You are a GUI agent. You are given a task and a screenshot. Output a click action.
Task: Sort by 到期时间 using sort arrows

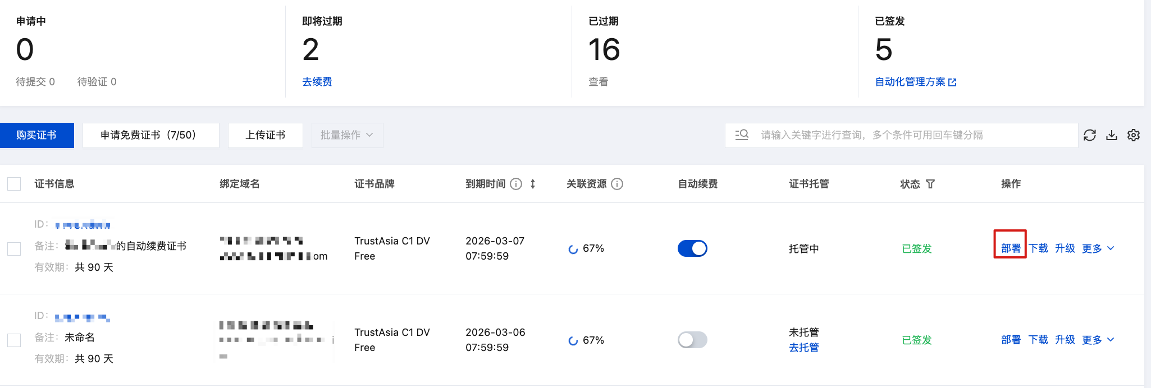pos(533,184)
